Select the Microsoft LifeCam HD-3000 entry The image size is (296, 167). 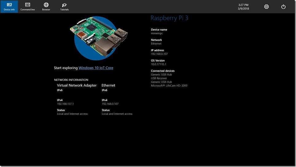(169, 86)
